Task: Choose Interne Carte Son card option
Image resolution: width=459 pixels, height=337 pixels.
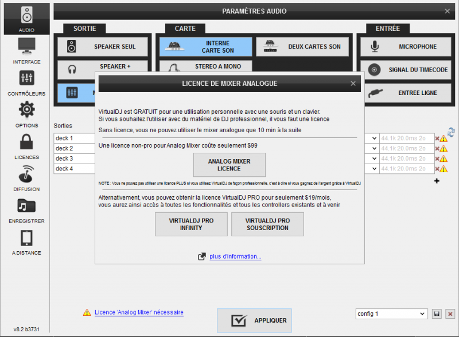Action: click(x=205, y=47)
